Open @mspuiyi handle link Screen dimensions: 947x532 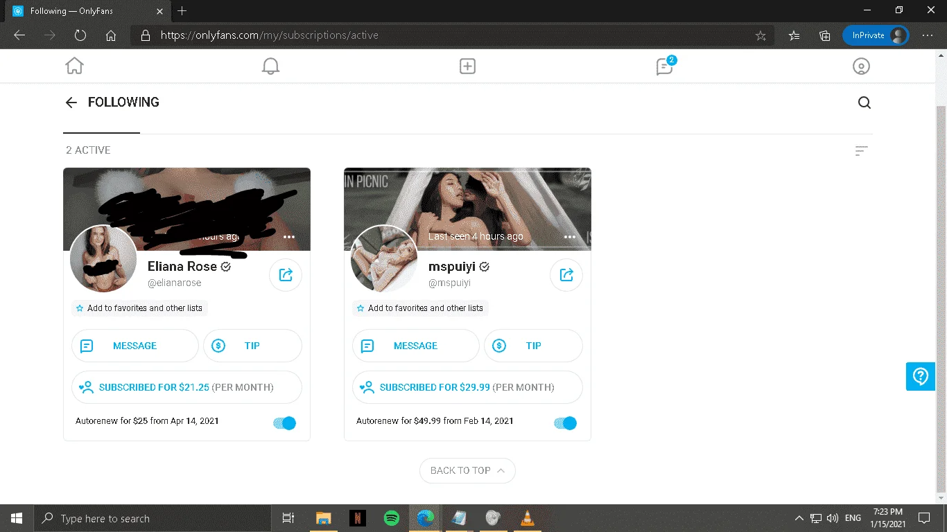coord(449,283)
